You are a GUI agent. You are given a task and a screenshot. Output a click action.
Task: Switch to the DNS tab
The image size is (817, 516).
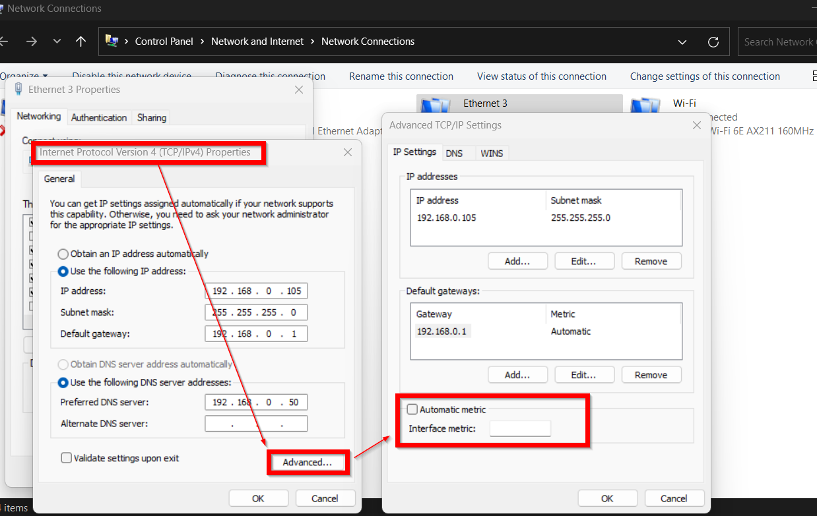click(454, 153)
